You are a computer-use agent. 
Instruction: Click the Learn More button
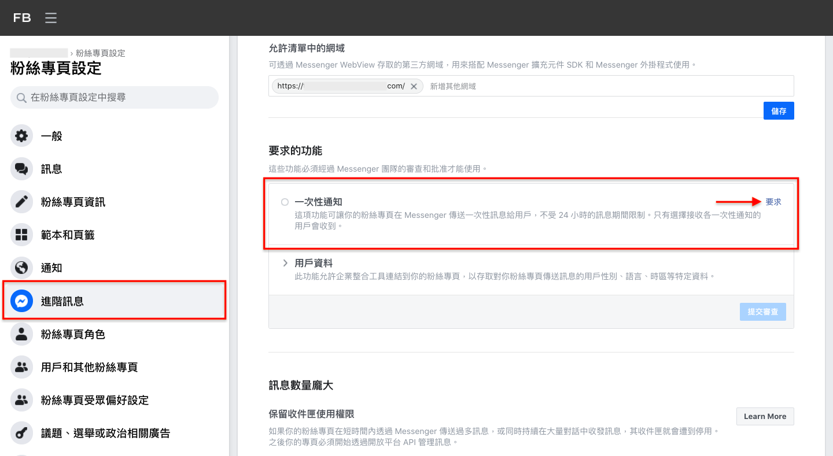(765, 417)
